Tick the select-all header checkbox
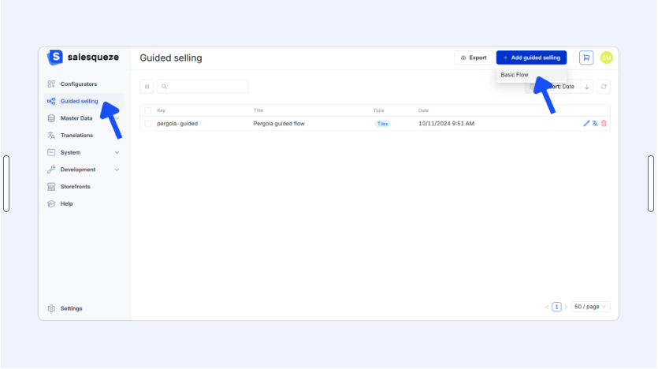Screen dimensions: 658x369 (147, 110)
